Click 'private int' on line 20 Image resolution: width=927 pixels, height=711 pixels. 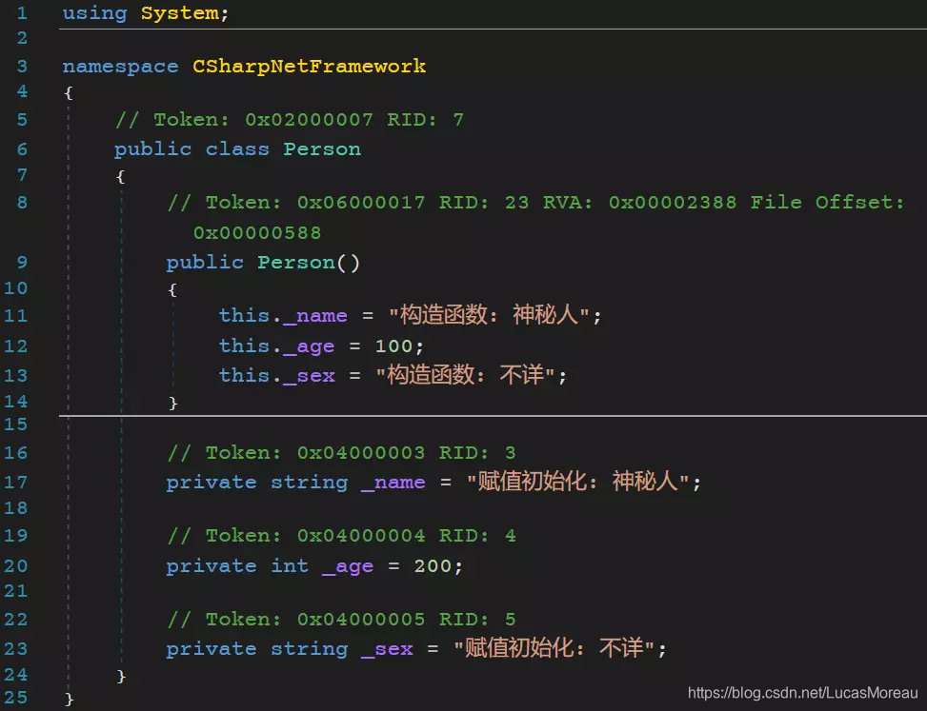[x=237, y=565]
